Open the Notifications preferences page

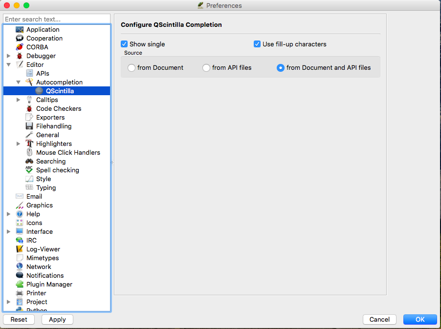[45, 276]
